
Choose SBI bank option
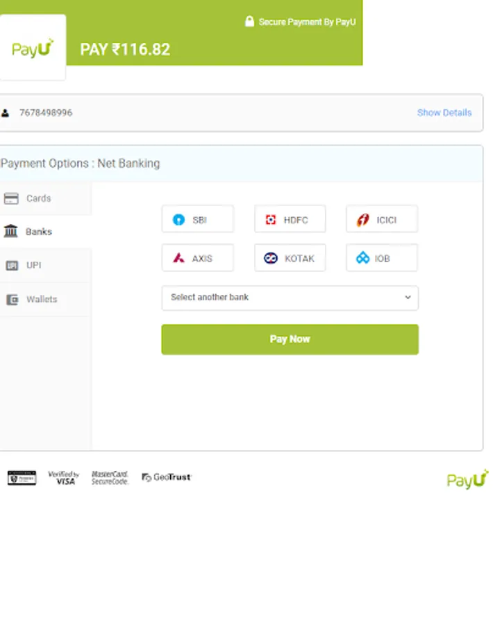click(197, 220)
